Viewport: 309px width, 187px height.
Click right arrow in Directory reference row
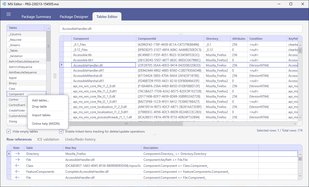point(17,154)
